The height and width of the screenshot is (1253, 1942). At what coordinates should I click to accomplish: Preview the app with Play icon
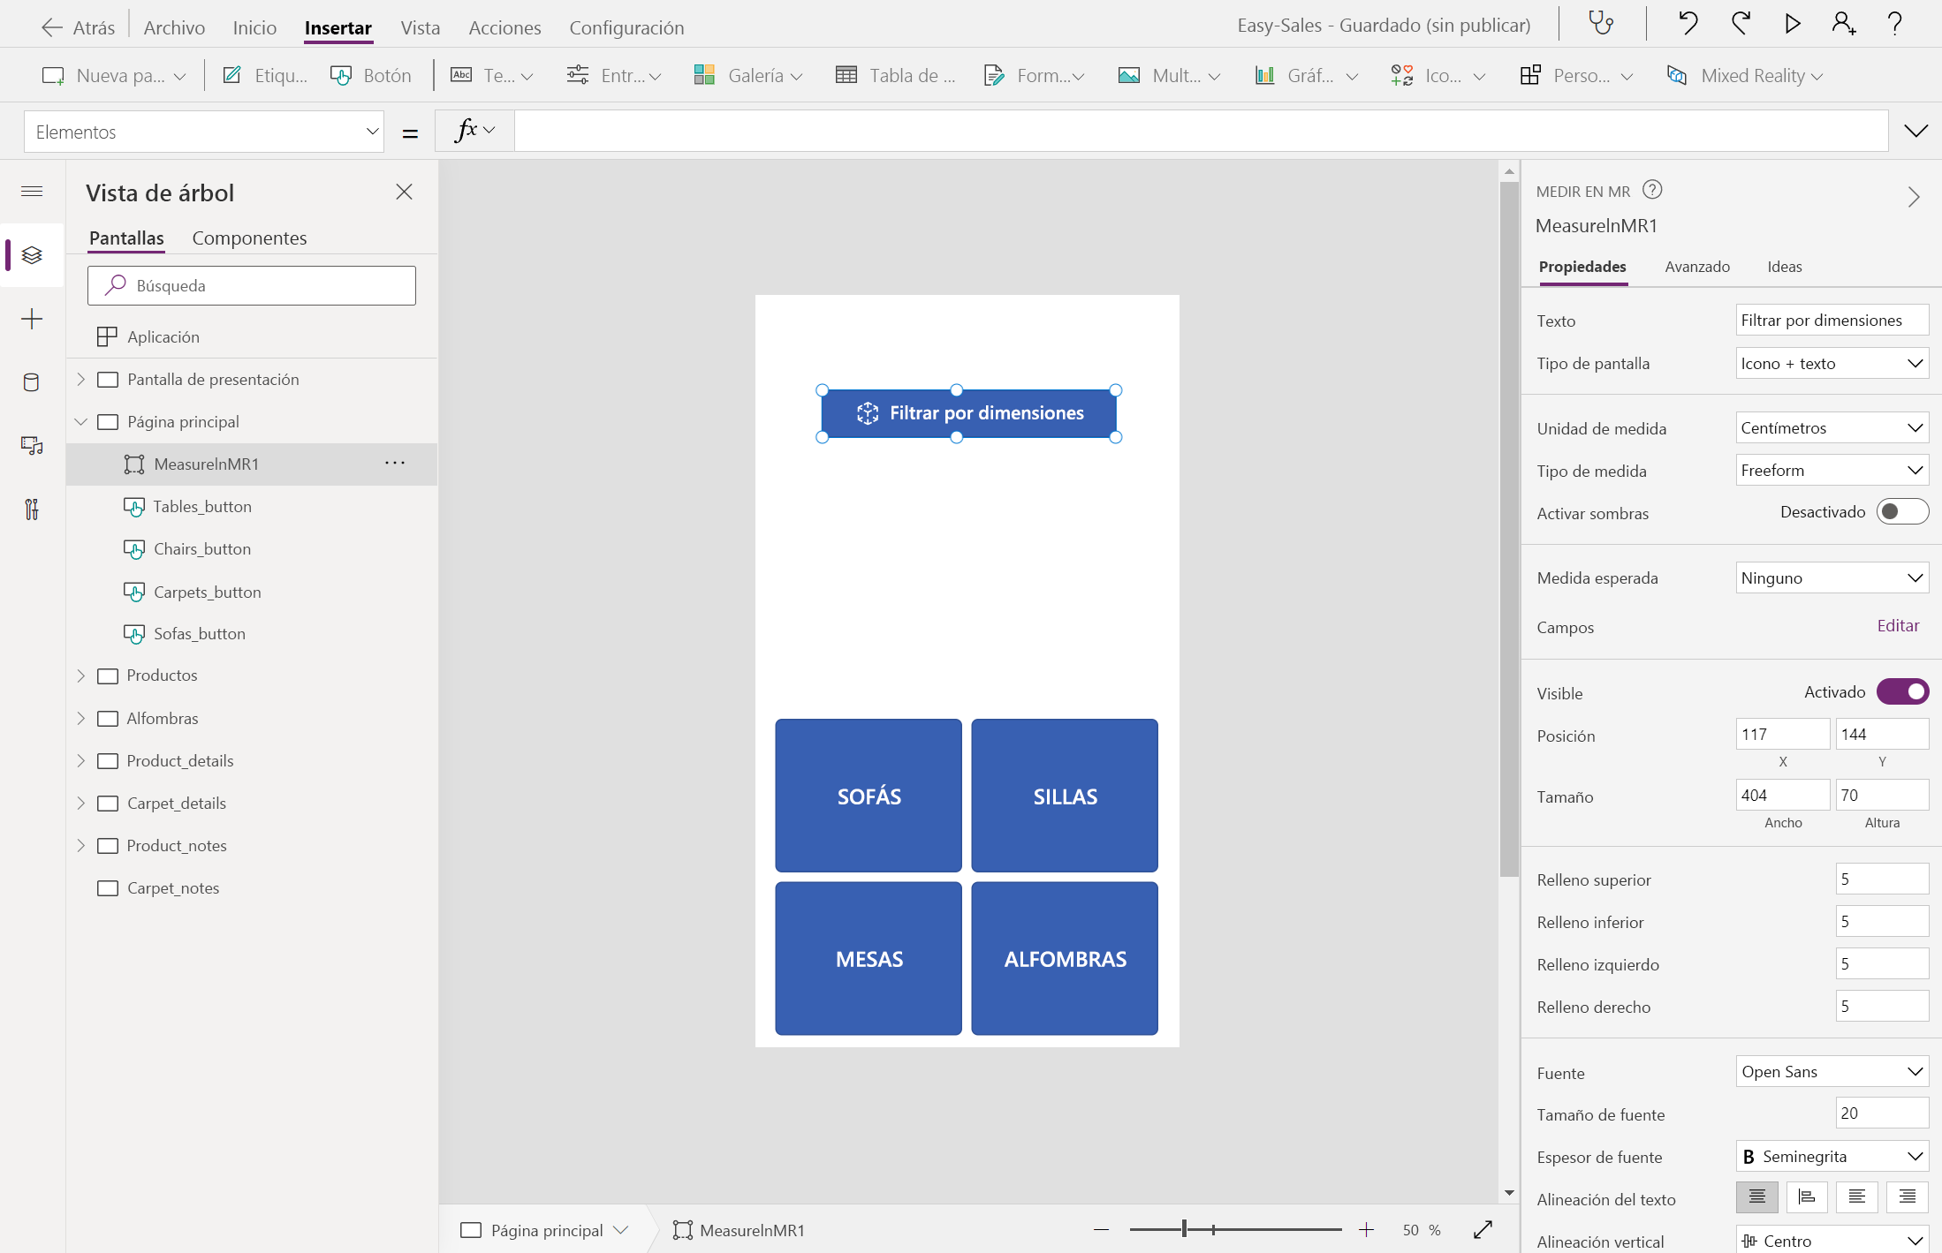tap(1793, 24)
